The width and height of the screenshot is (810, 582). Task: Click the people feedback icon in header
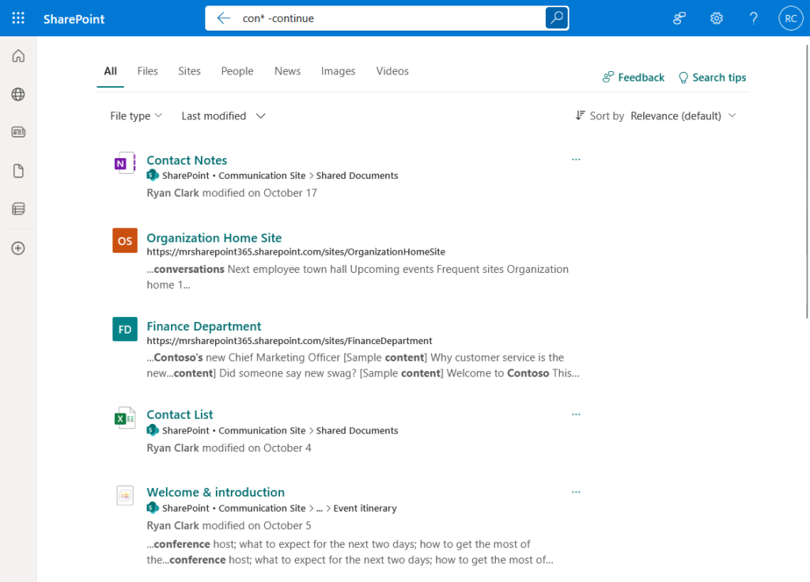click(679, 19)
